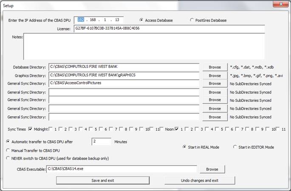
Task: Click the automatic transfer Minutes field
Action: click(101, 141)
